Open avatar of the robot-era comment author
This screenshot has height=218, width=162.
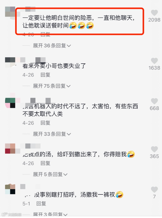point(10,103)
